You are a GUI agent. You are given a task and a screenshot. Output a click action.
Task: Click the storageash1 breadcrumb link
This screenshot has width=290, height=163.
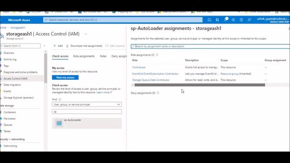click(18, 28)
